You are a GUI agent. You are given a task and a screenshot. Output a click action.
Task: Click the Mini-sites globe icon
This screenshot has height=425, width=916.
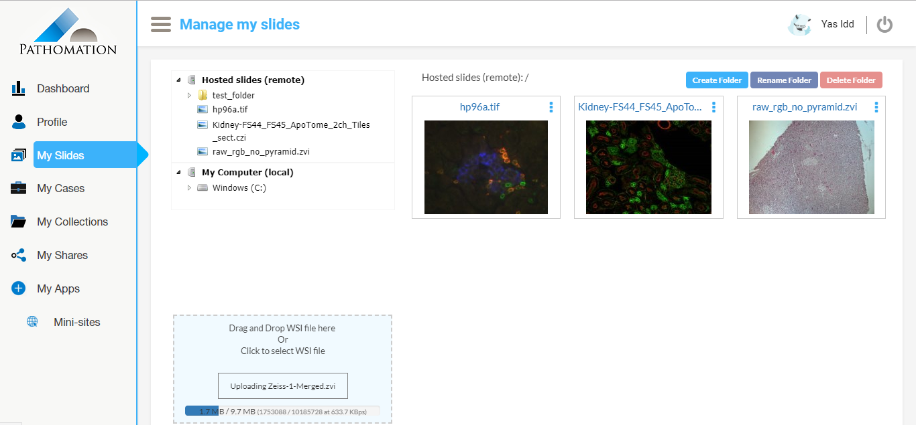pyautogui.click(x=32, y=322)
